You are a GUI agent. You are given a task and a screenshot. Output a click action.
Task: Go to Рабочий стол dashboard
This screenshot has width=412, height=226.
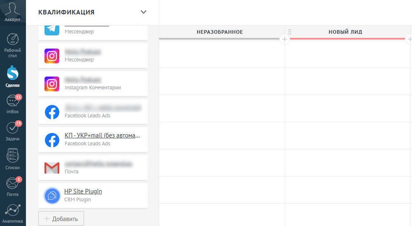tap(12, 45)
